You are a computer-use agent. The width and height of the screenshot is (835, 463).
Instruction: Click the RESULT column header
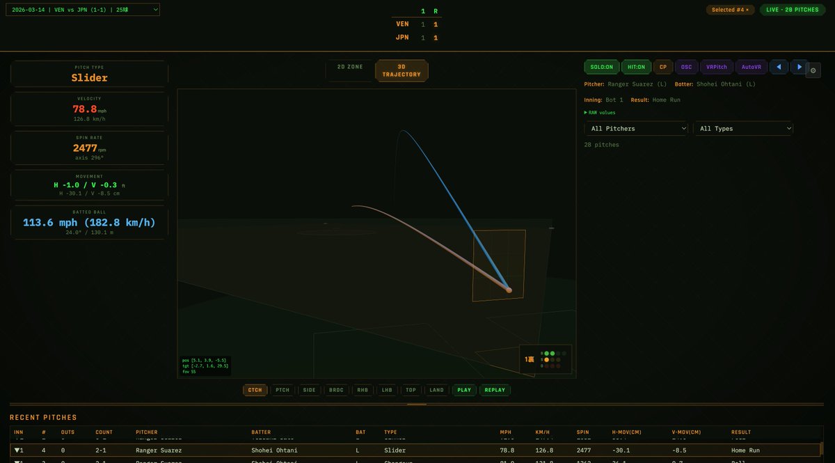tap(742, 432)
